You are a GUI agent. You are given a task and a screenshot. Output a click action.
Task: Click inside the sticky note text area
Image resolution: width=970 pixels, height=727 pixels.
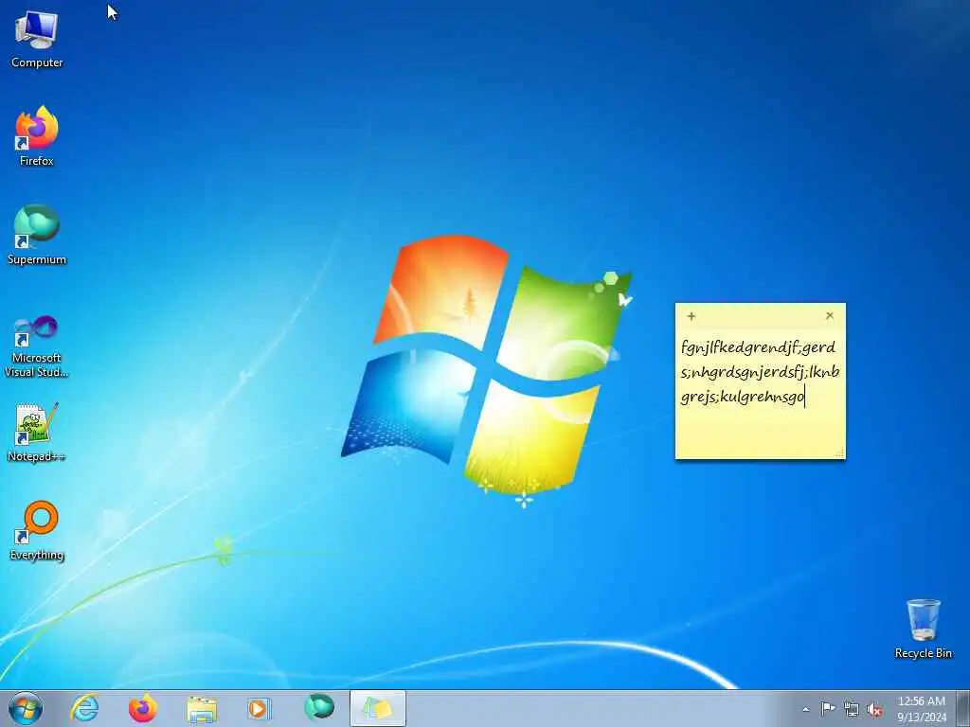[761, 394]
